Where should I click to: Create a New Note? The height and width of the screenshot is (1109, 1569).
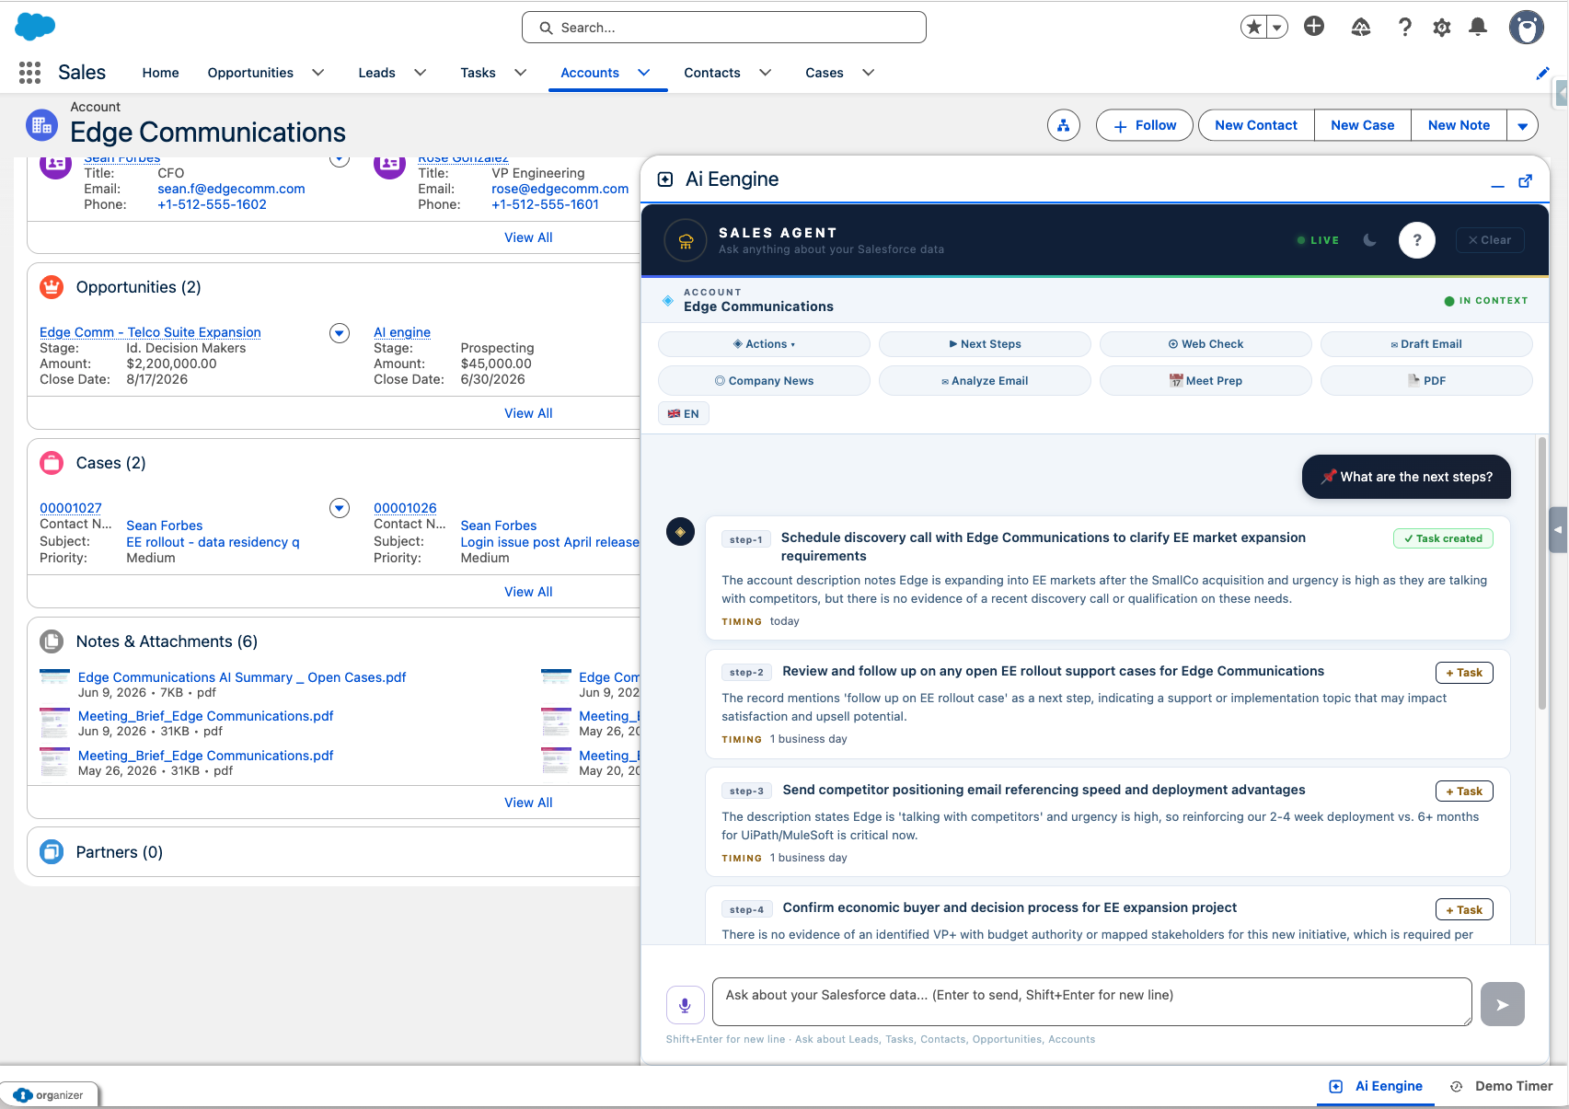click(1459, 125)
